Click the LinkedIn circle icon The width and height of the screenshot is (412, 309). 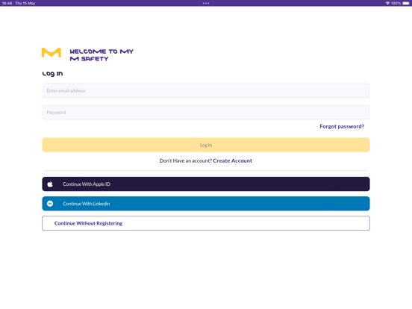click(50, 204)
